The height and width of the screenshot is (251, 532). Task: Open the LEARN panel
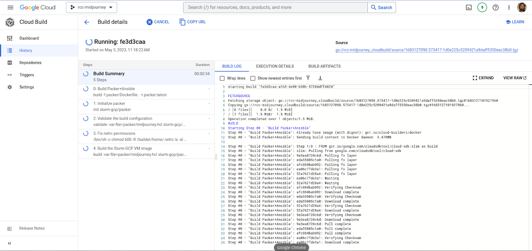pos(515,22)
